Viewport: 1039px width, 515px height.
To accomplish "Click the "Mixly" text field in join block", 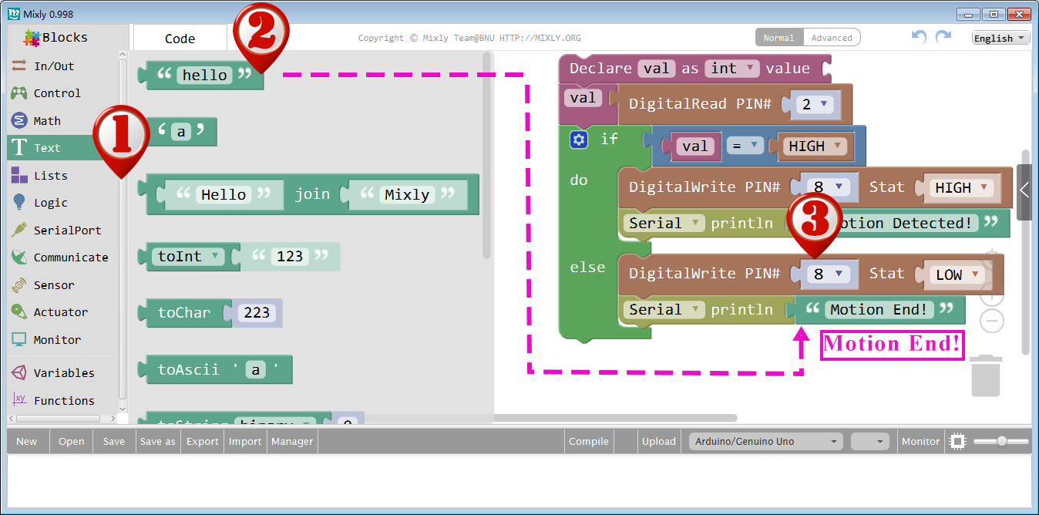I will (407, 195).
